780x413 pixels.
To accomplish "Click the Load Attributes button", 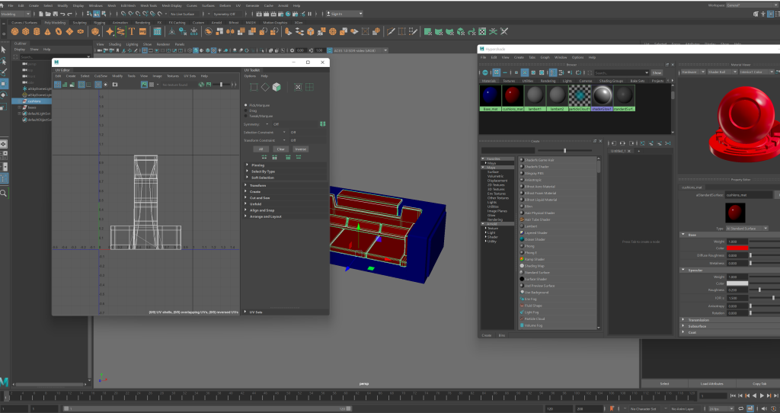I will tap(711, 383).
